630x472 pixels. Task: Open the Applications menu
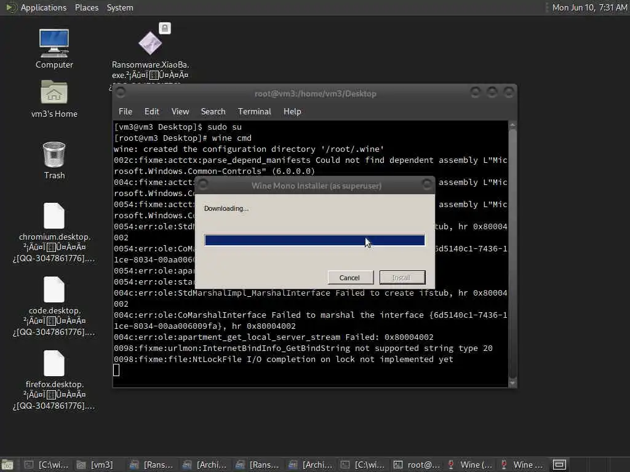(x=44, y=7)
